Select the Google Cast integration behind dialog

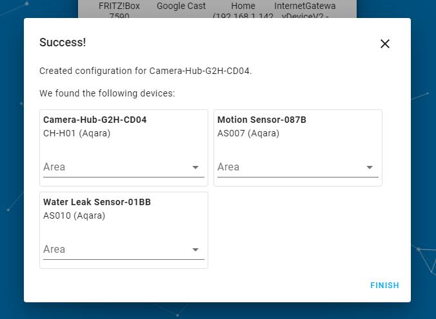181,6
